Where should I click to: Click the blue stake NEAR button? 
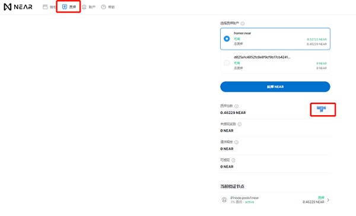[x=275, y=87]
